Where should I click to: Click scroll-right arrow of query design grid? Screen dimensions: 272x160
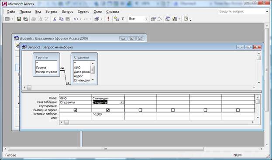[x=252, y=122]
